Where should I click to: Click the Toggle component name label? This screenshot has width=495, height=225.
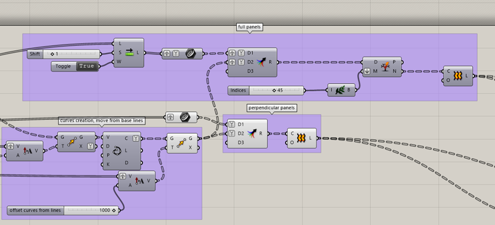point(64,66)
